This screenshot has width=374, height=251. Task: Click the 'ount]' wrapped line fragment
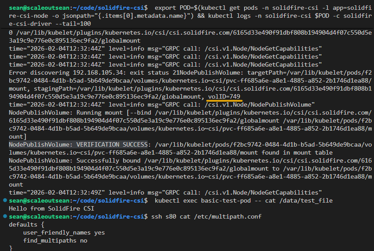(18, 136)
